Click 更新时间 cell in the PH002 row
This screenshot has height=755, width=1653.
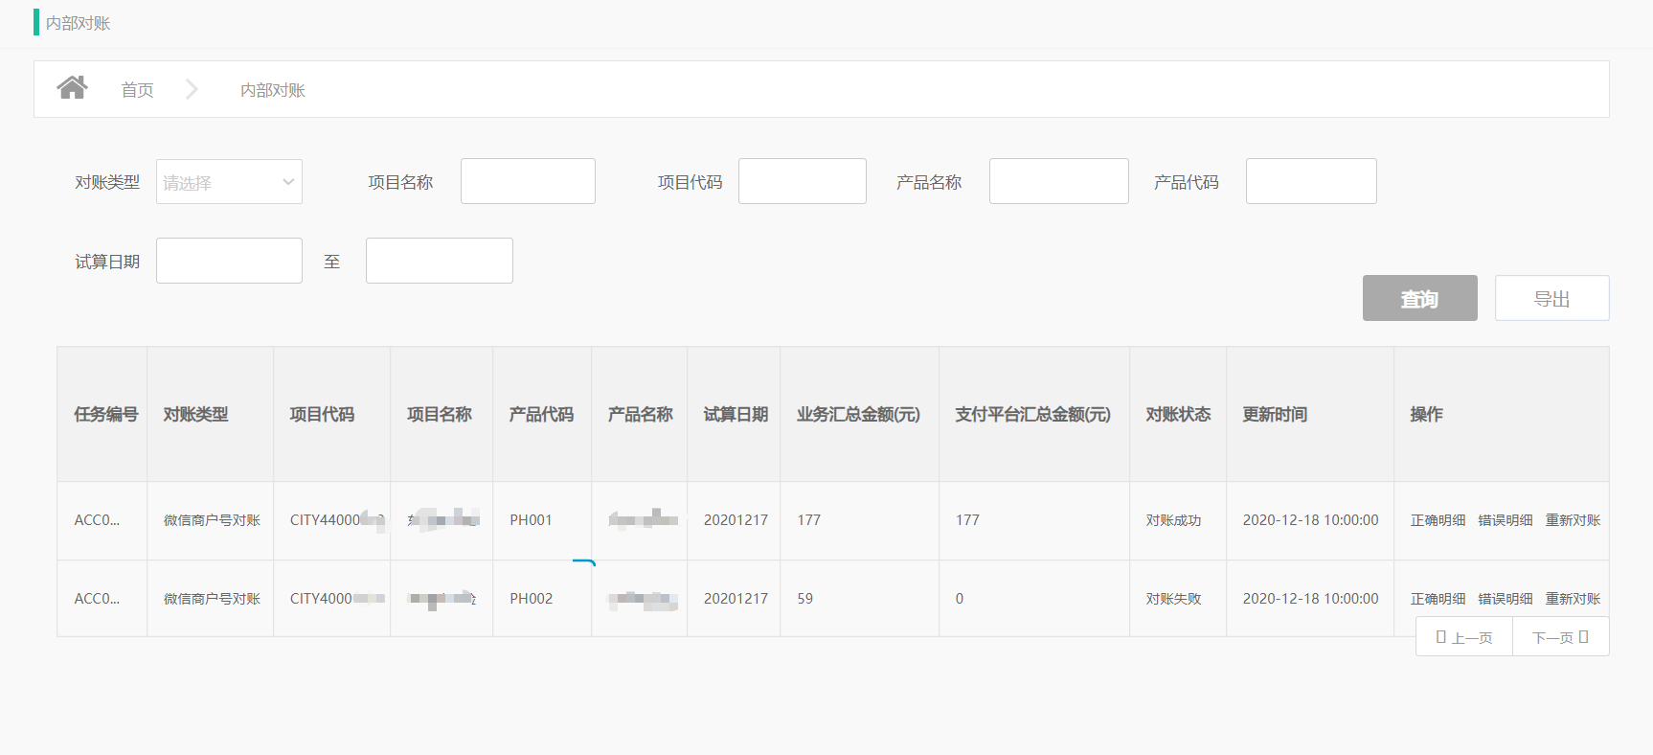coord(1311,599)
